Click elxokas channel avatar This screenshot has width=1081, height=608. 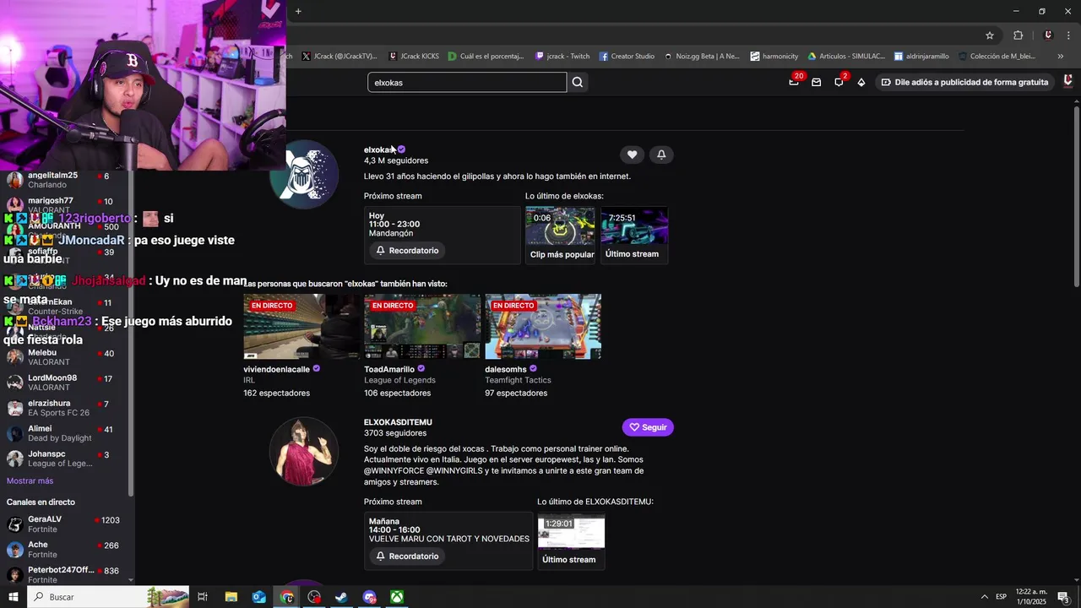coord(304,175)
